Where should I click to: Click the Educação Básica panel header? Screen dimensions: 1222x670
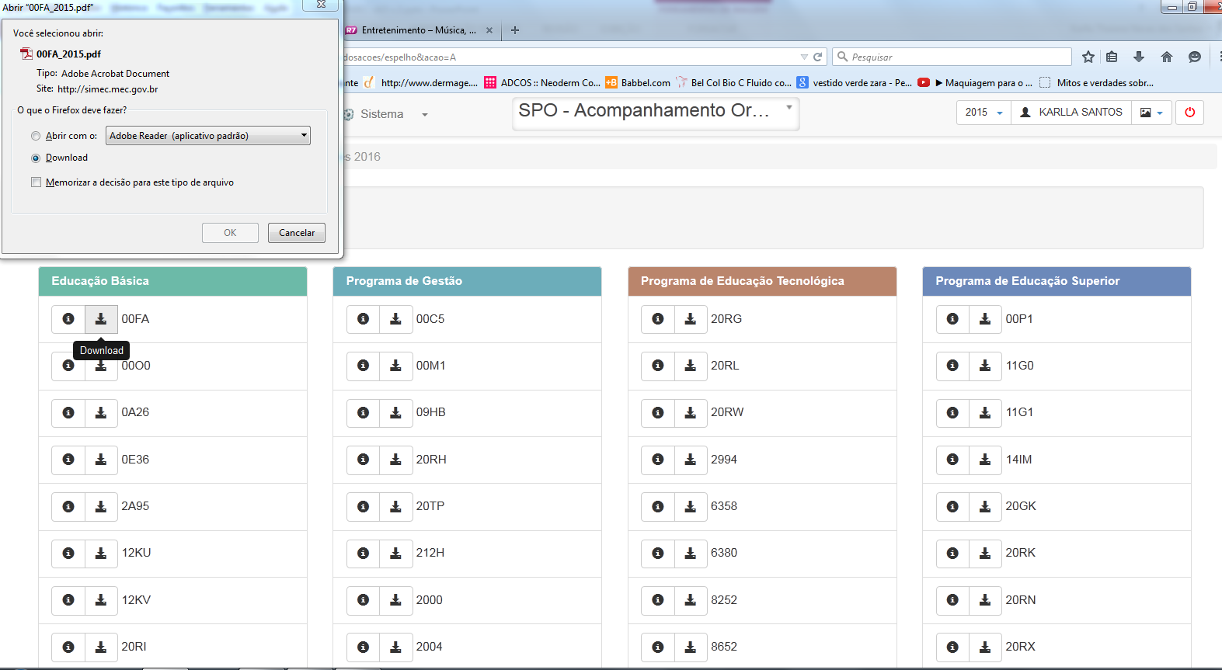click(x=172, y=281)
